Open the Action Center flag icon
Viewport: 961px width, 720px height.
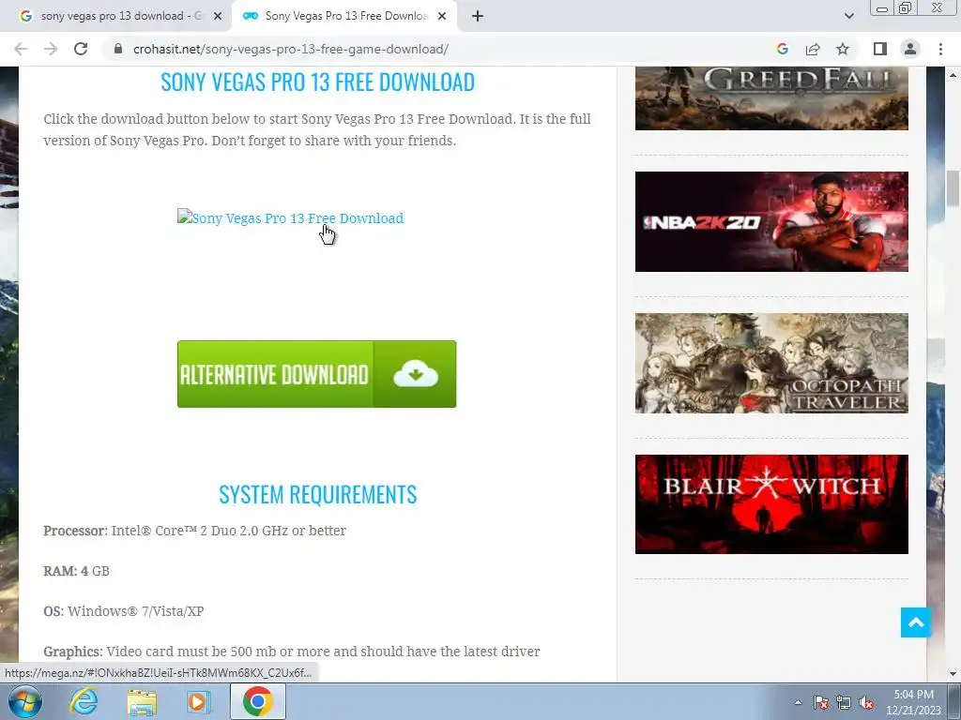tap(821, 702)
